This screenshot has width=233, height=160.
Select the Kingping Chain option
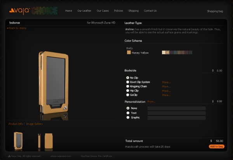pos(127,86)
